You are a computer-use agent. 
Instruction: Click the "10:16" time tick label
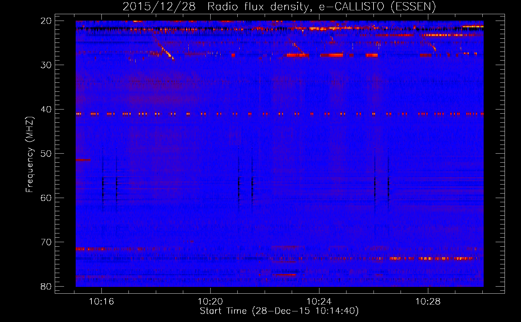[x=101, y=302]
